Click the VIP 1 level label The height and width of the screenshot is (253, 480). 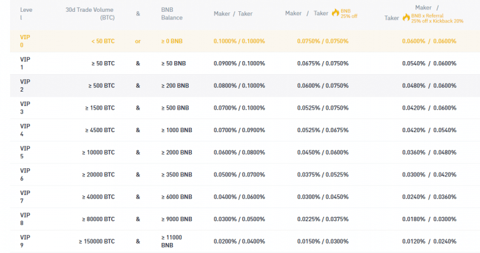[25, 63]
